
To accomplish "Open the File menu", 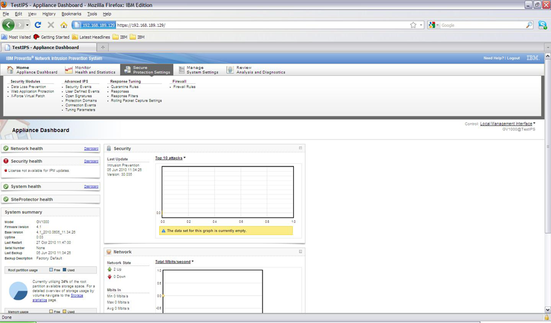I will point(6,14).
